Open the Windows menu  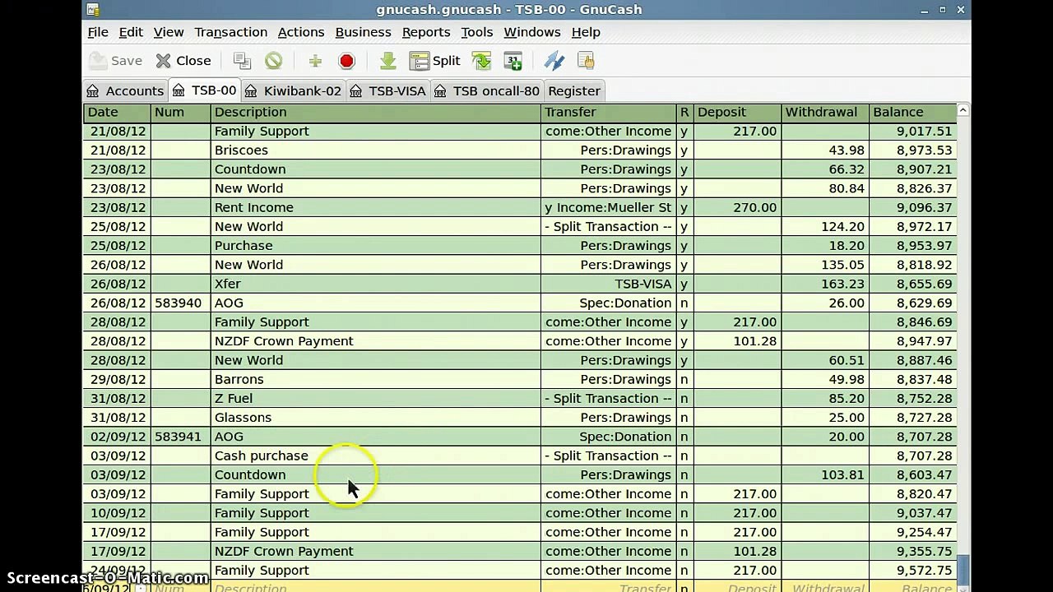click(532, 32)
